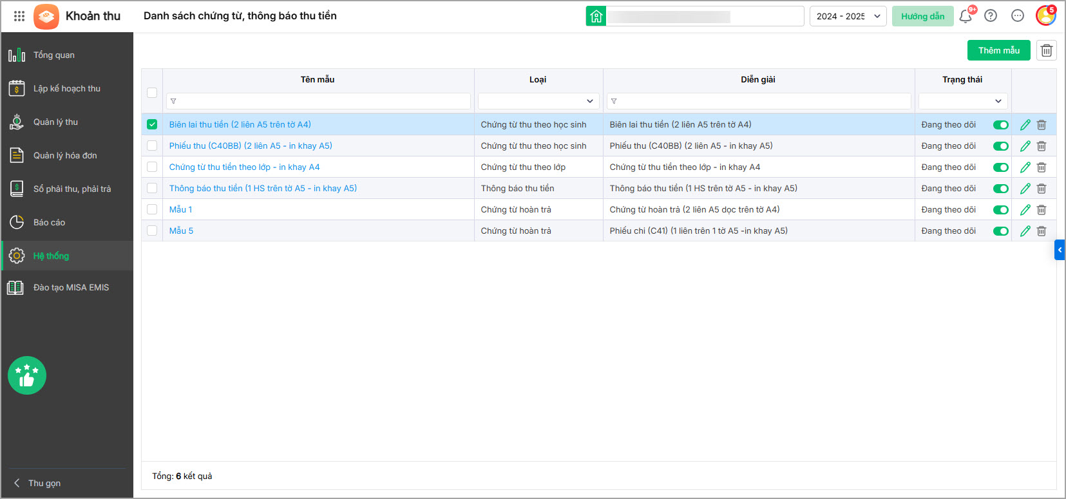The height and width of the screenshot is (499, 1066).
Task: Delete the Chứng từ thu tiền theo lớp template
Action: pyautogui.click(x=1042, y=167)
